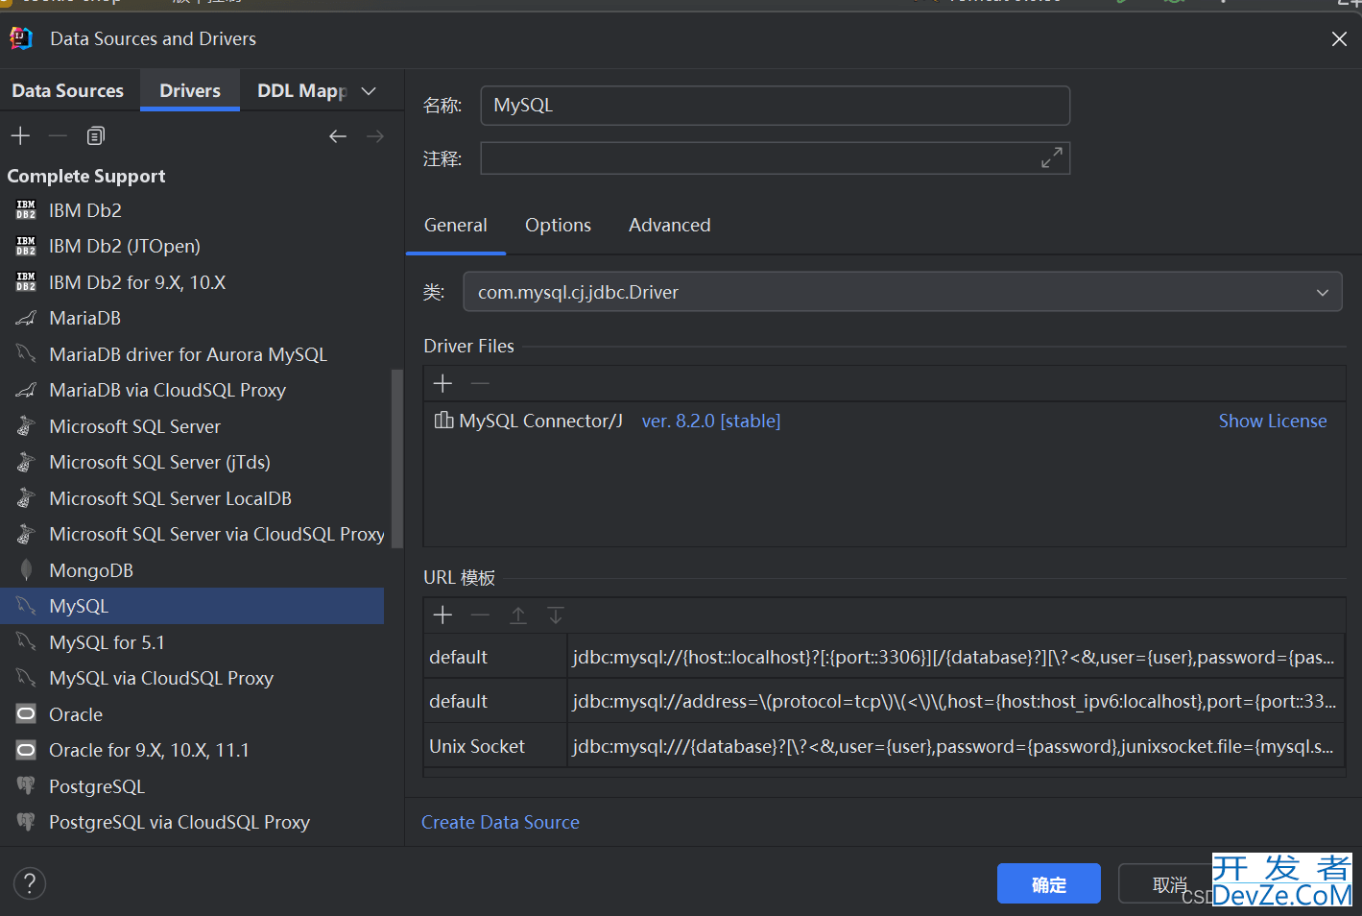Open the ver. 8.2.0 [stable] version link
The image size is (1362, 916).
711,421
